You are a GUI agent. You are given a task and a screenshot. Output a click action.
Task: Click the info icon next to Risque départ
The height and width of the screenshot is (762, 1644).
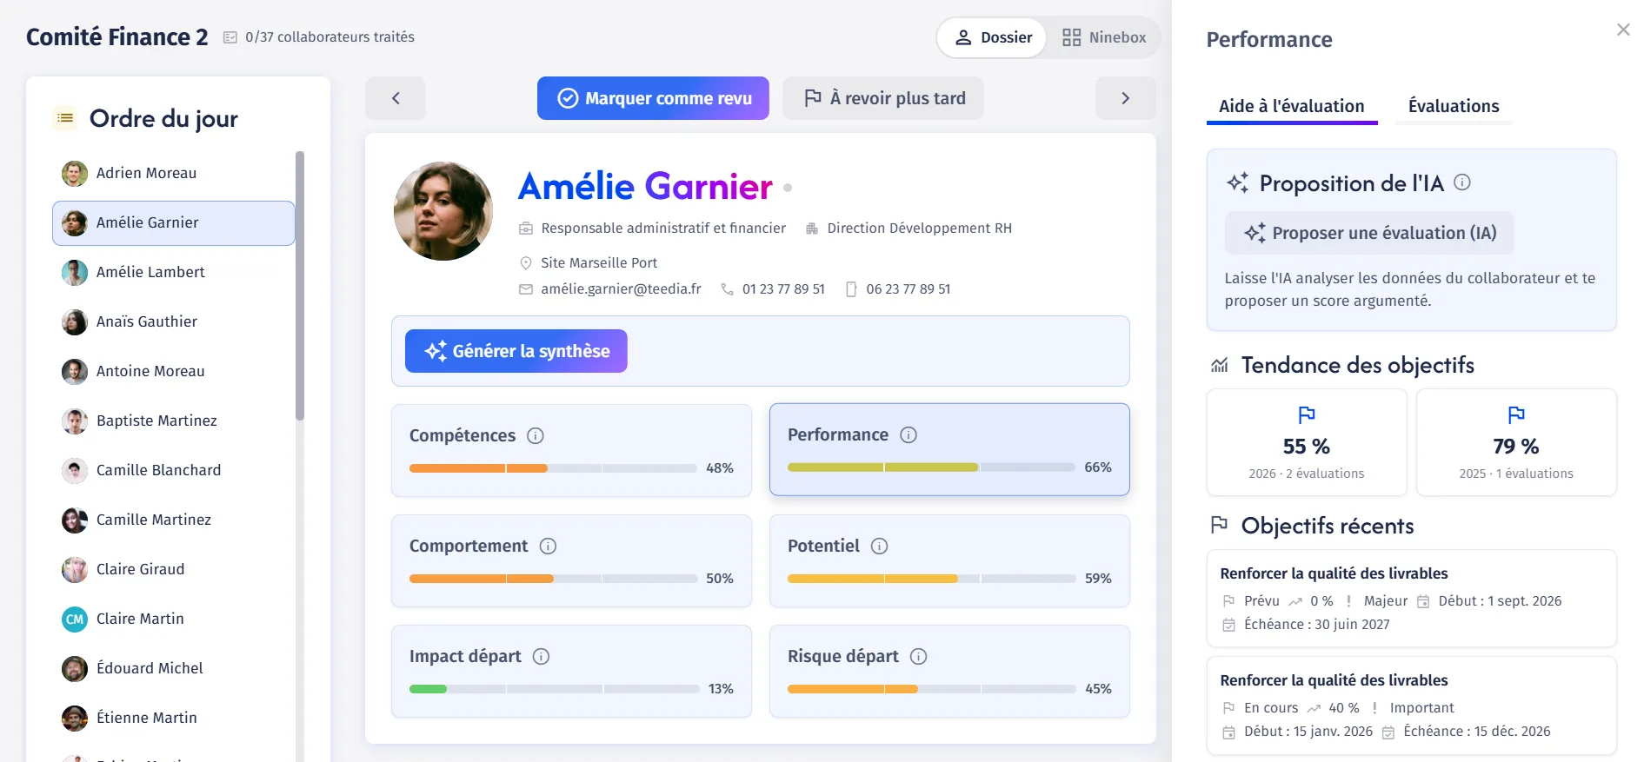tap(918, 657)
